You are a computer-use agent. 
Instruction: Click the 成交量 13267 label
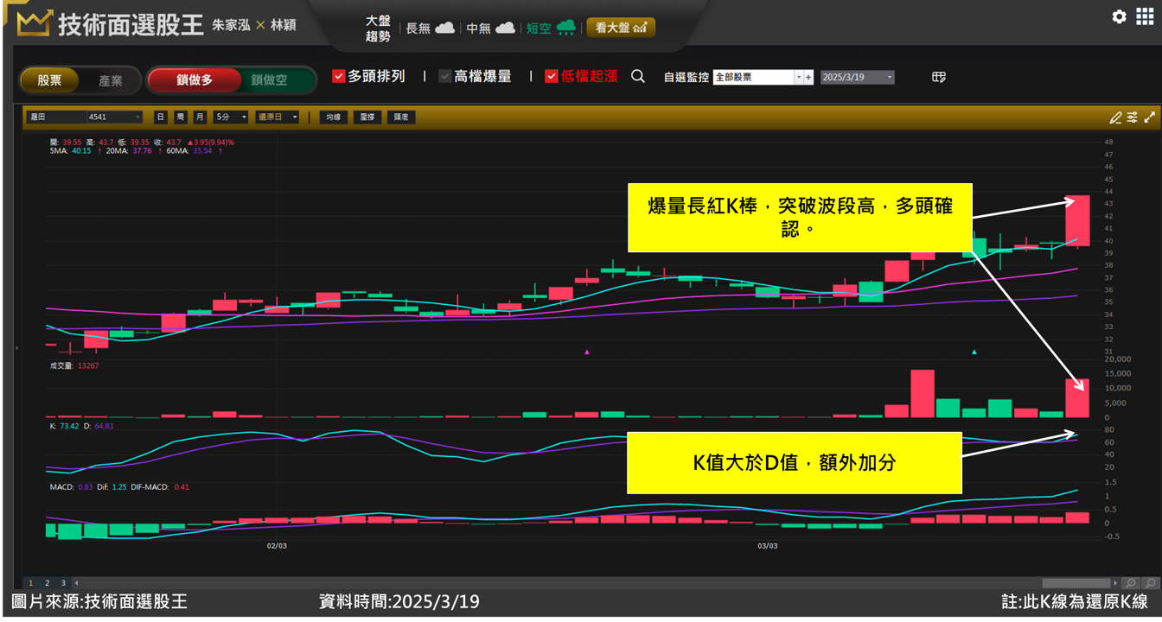pyautogui.click(x=74, y=365)
